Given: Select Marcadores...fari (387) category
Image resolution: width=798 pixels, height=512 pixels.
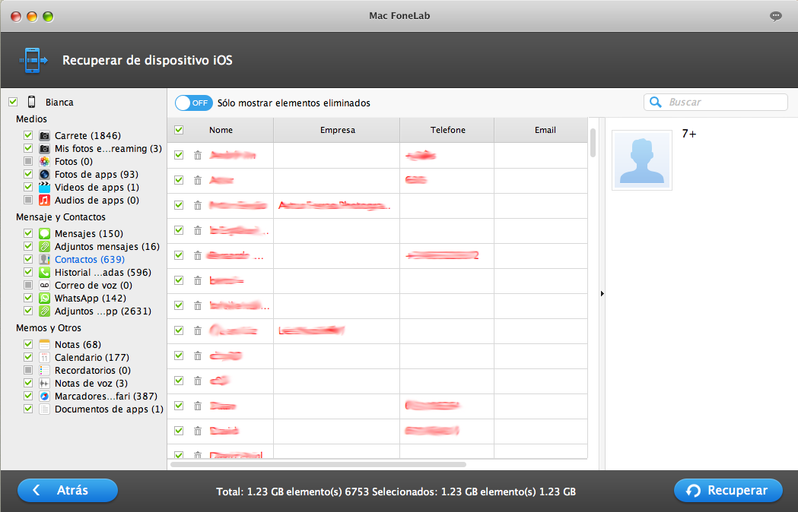Looking at the screenshot, I should [106, 396].
